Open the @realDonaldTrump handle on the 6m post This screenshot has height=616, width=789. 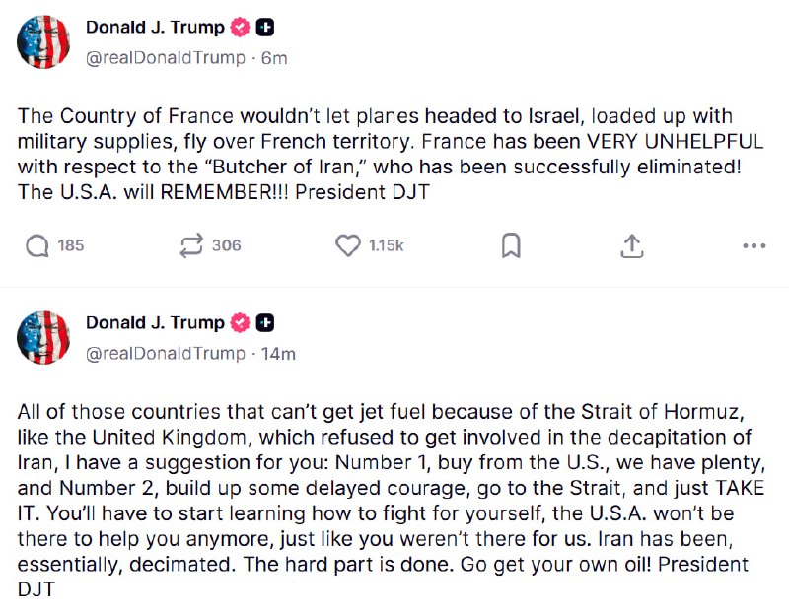pos(166,58)
